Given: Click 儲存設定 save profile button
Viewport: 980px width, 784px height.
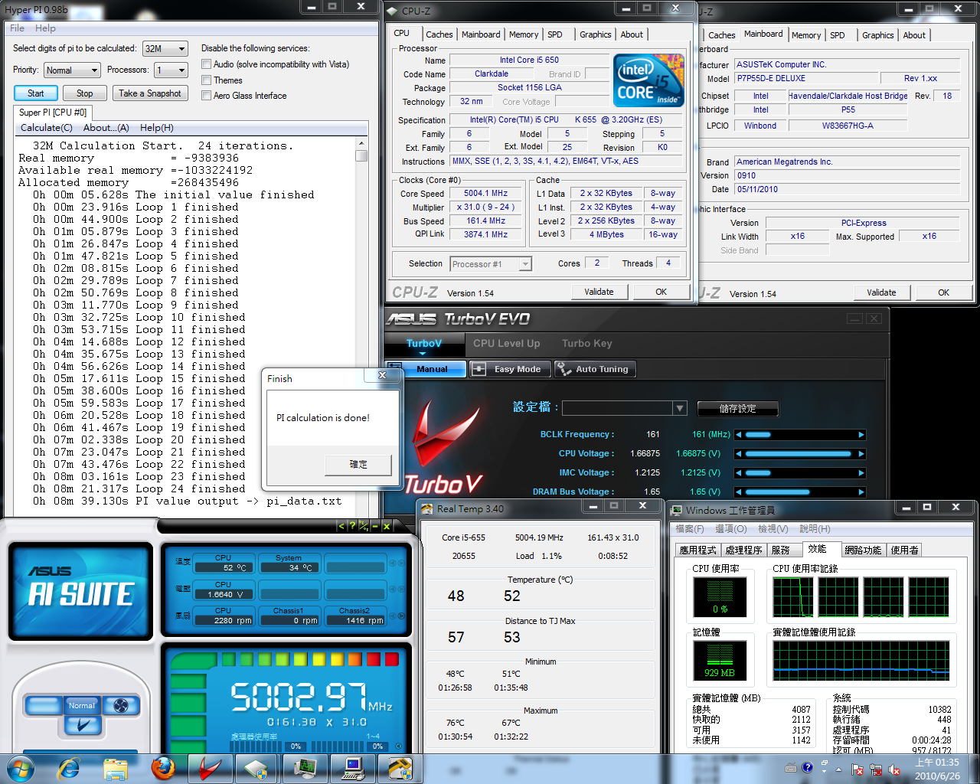Looking at the screenshot, I should [737, 409].
